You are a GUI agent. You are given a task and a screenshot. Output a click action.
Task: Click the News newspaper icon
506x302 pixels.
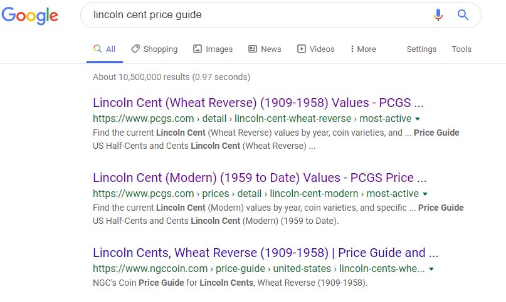253,49
